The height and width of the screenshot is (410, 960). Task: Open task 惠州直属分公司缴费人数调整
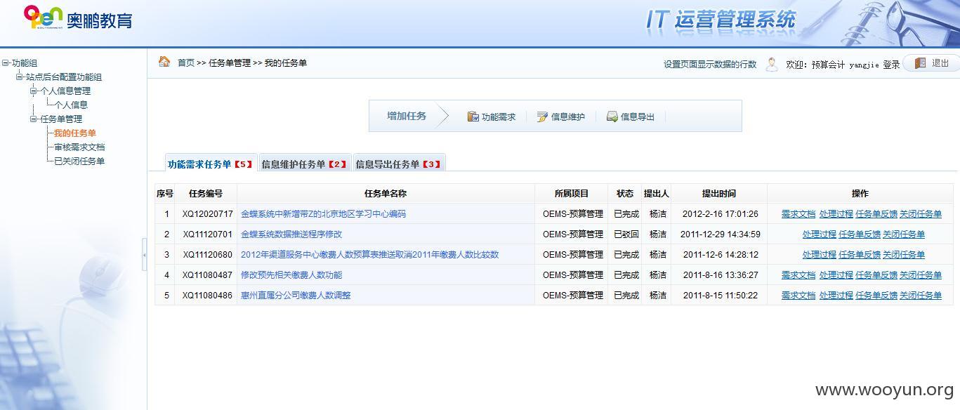click(x=296, y=296)
